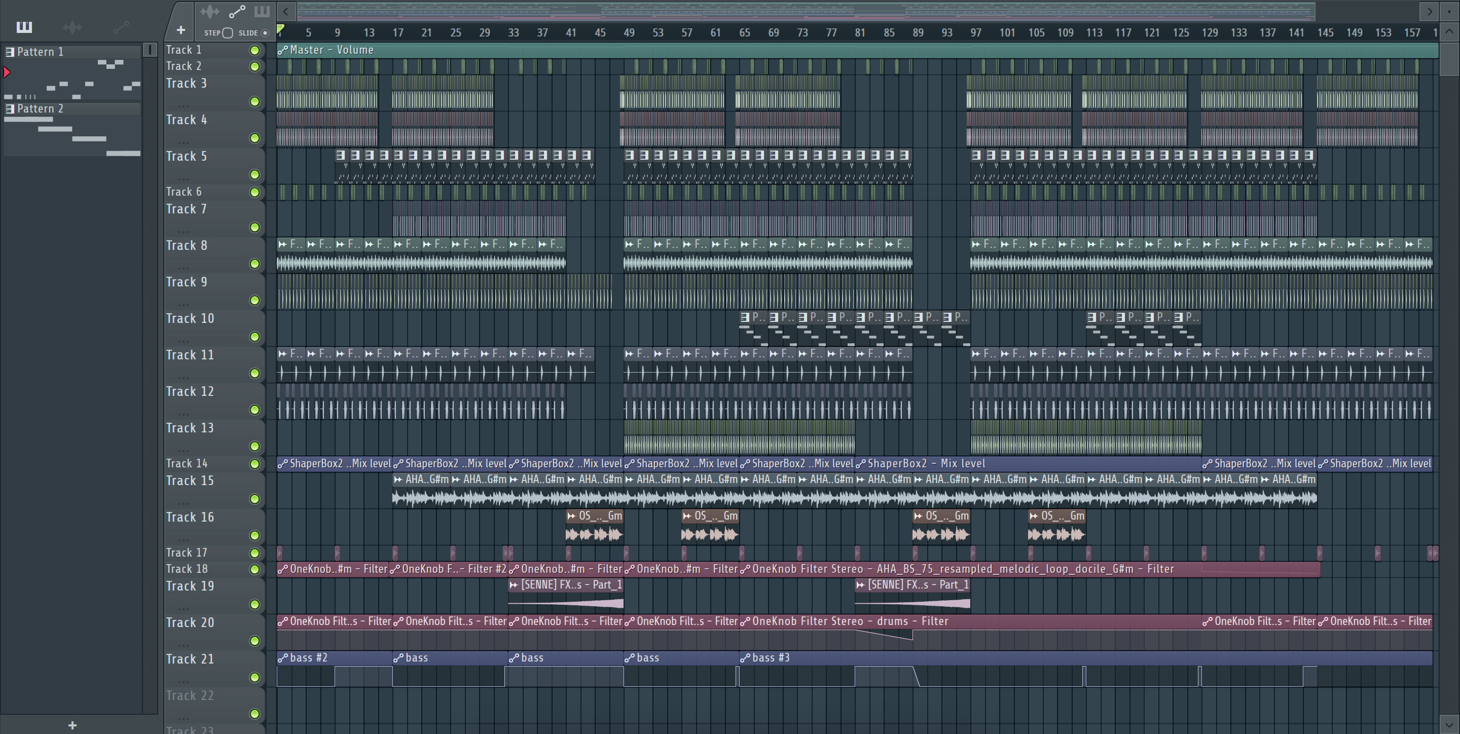Screen dimensions: 1460x734
Task: Select the Track 17 header label
Action: pos(187,553)
